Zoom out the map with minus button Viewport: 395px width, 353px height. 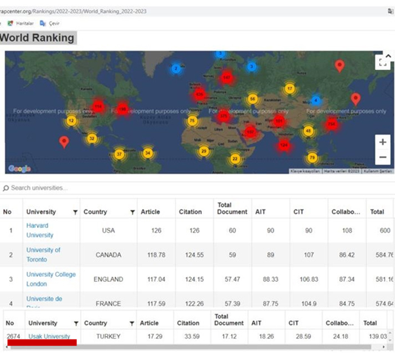(383, 157)
